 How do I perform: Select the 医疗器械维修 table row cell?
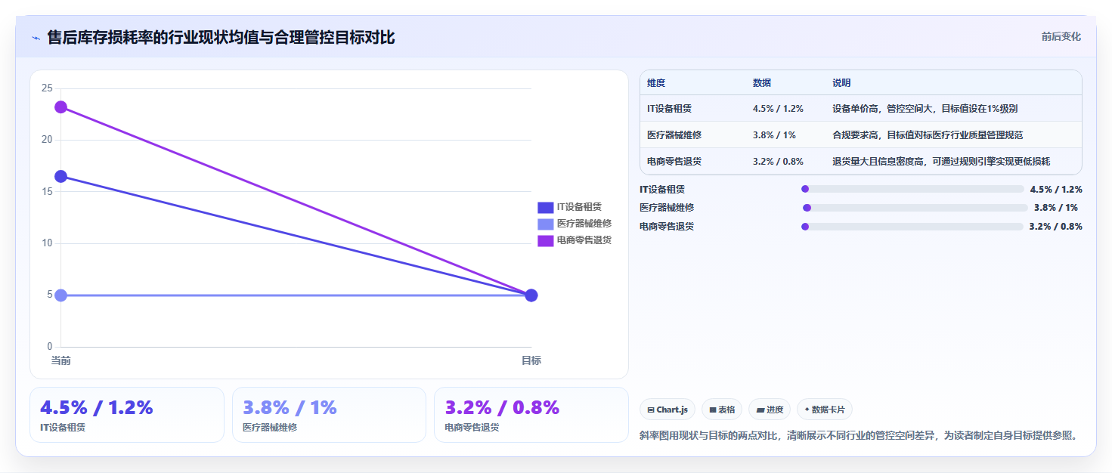[x=674, y=134]
